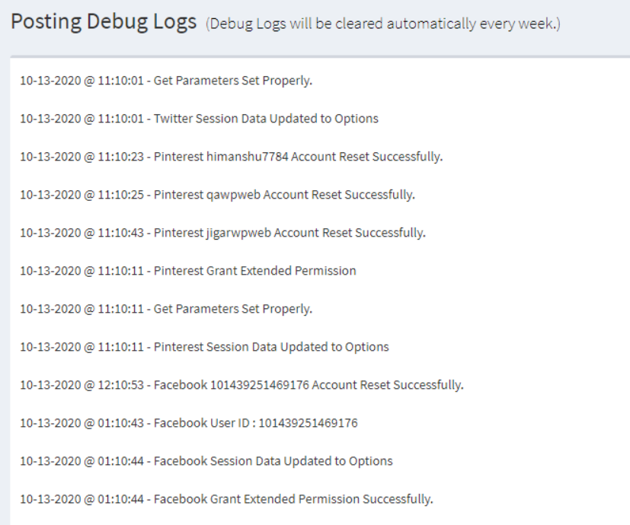Select the 11:10:01 Get Parameters log entry

tap(165, 81)
